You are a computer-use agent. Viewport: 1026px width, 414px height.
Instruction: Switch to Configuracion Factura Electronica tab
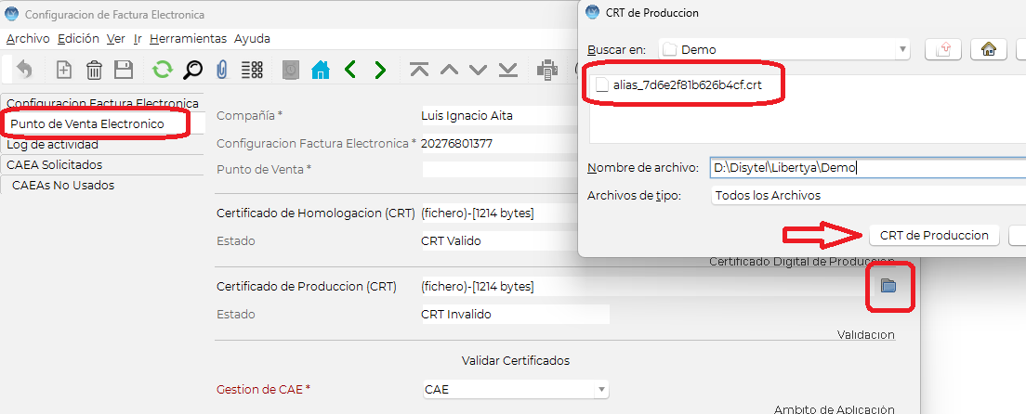[x=103, y=103]
